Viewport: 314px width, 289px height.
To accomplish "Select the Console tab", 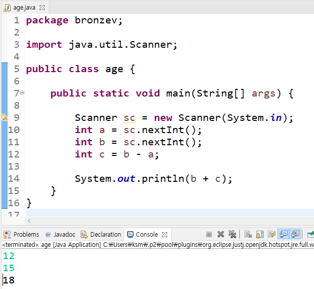I will pyautogui.click(x=147, y=234).
